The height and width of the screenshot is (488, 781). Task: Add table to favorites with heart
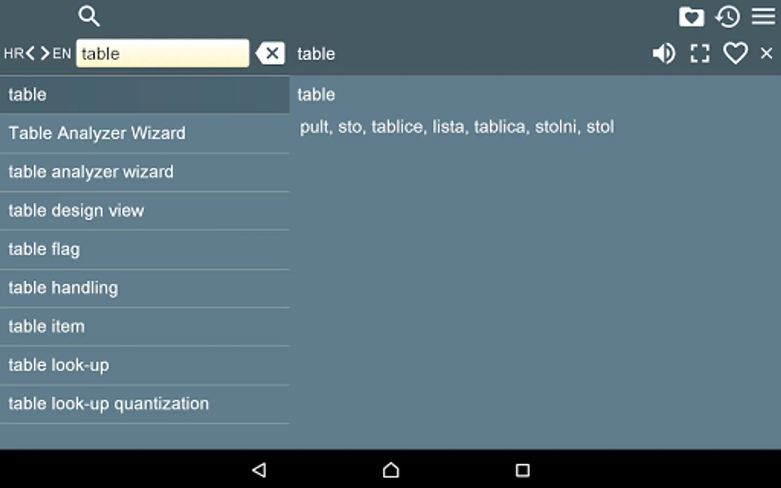click(735, 53)
